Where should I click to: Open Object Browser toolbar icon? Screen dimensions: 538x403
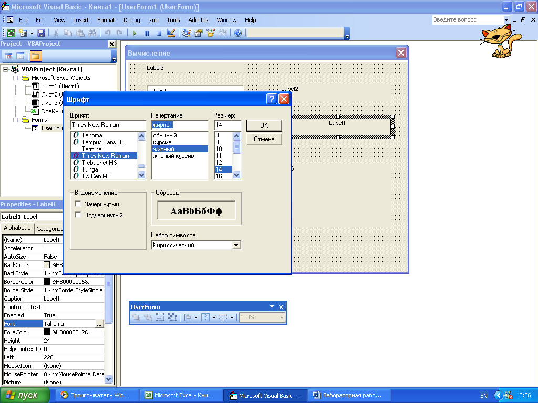(210, 33)
